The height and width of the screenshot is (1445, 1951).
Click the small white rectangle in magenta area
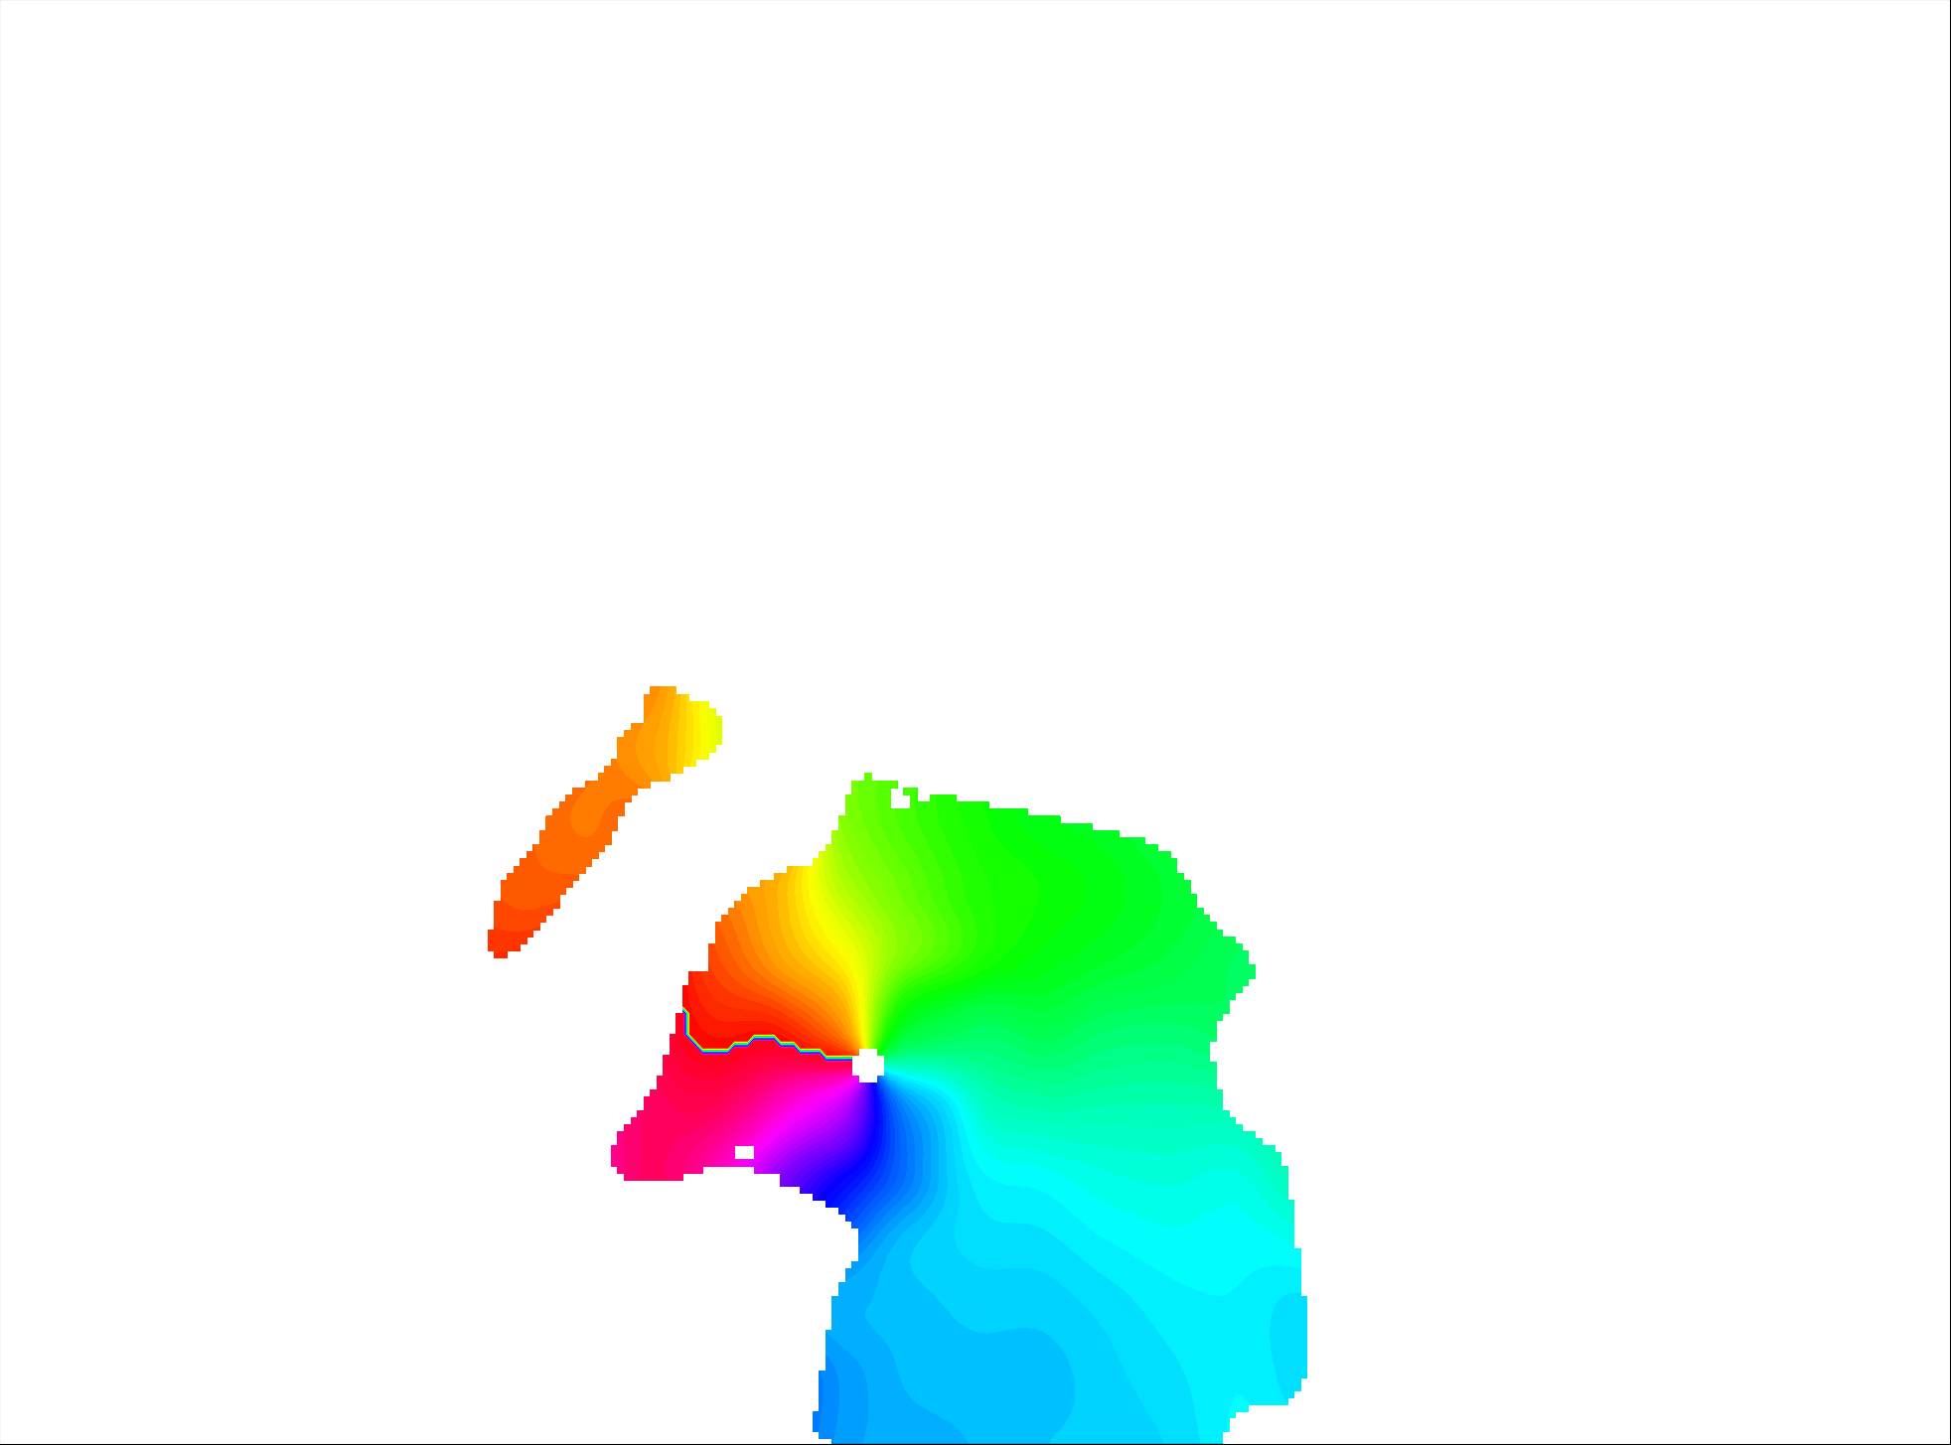744,1152
